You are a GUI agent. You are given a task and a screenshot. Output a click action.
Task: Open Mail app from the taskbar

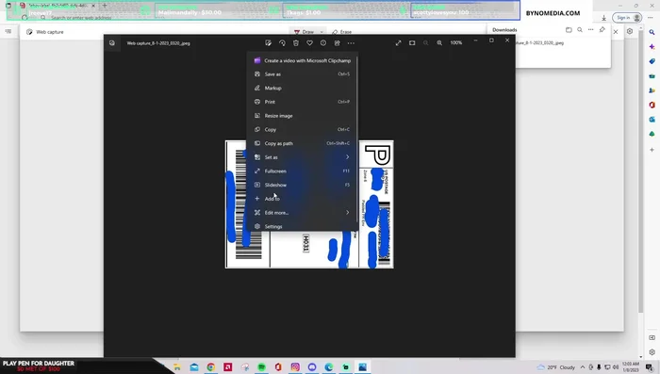tap(194, 367)
